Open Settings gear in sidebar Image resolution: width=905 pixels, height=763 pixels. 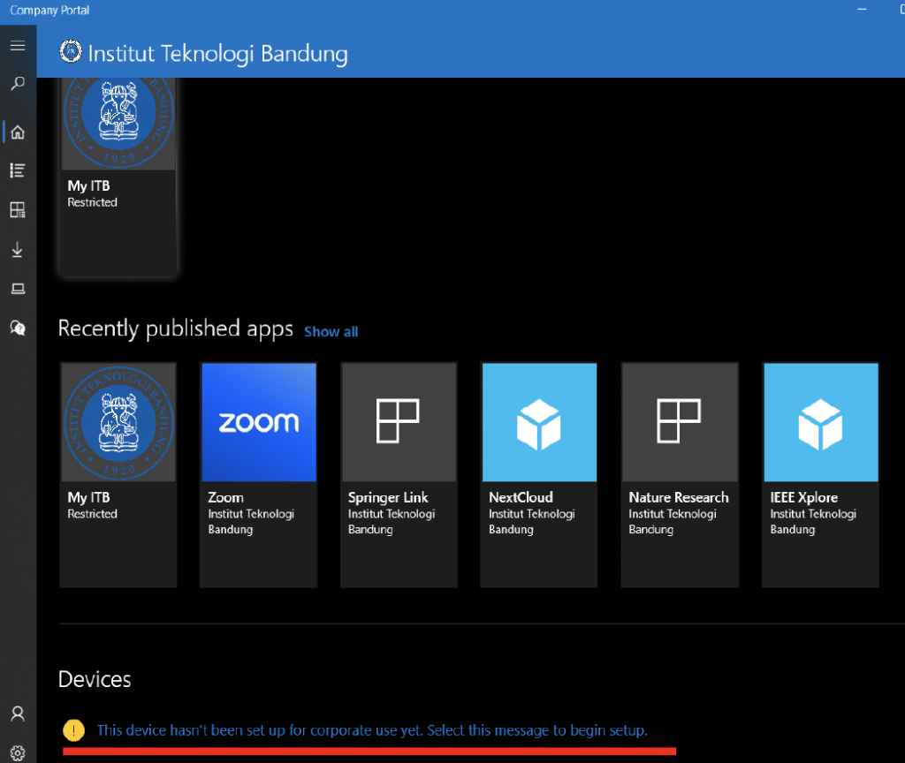pyautogui.click(x=18, y=753)
